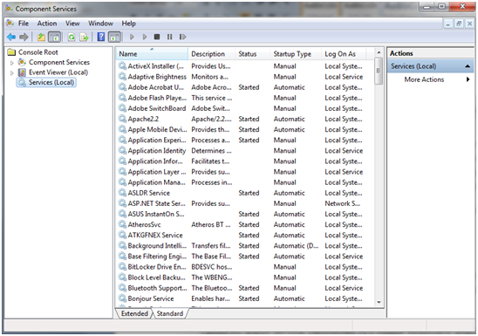Image resolution: width=478 pixels, height=336 pixels.
Task: Click the green Refresh toolbar icon
Action: (x=72, y=37)
